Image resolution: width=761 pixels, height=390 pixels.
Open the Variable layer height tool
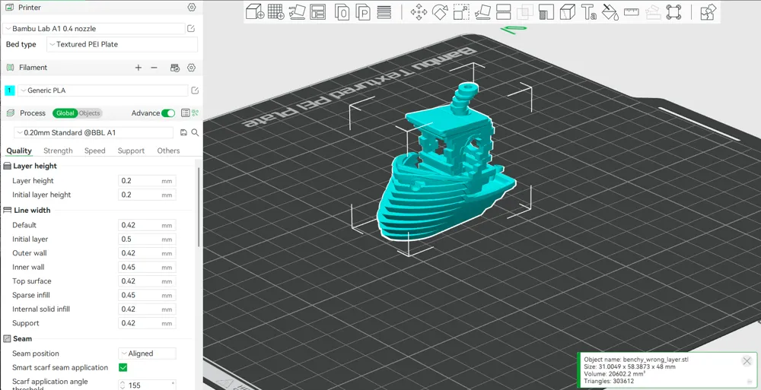tap(384, 12)
